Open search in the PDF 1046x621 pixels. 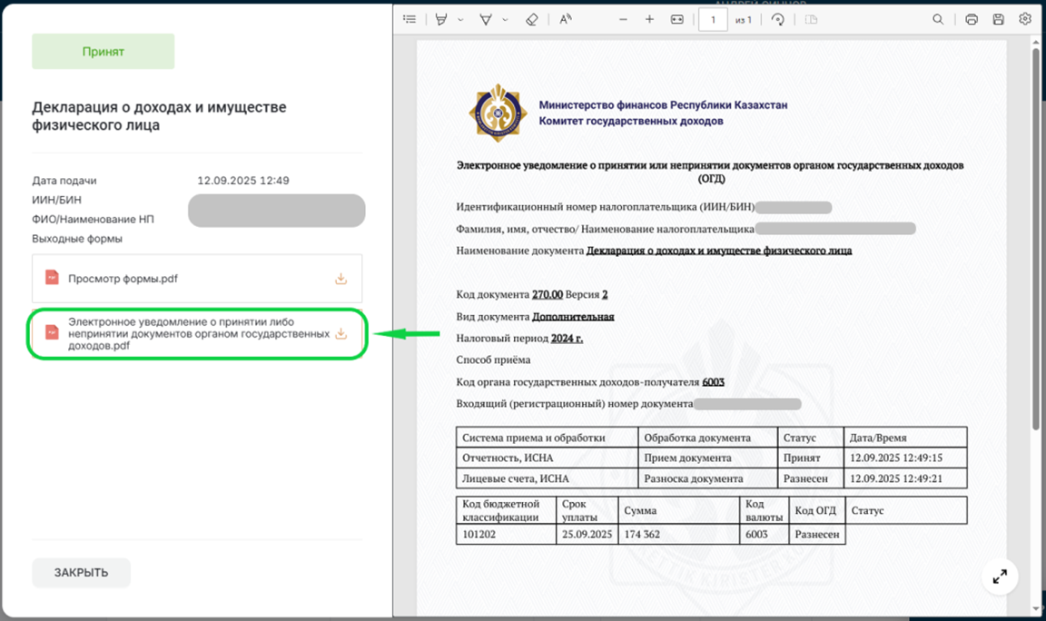pyautogui.click(x=938, y=19)
